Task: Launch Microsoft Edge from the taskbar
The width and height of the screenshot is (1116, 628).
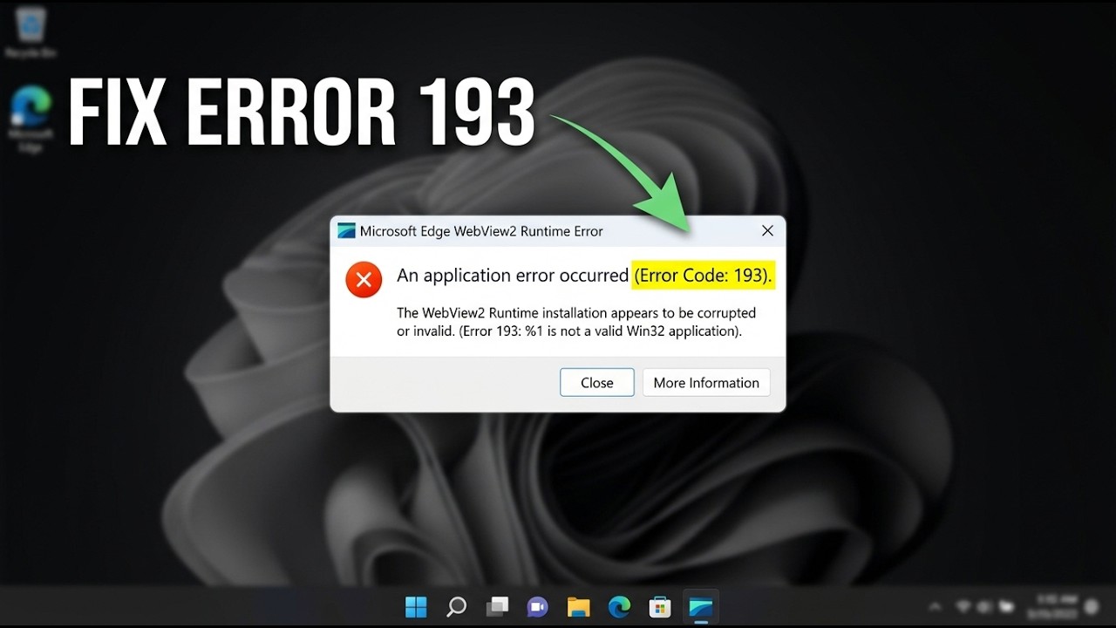Action: pyautogui.click(x=619, y=606)
